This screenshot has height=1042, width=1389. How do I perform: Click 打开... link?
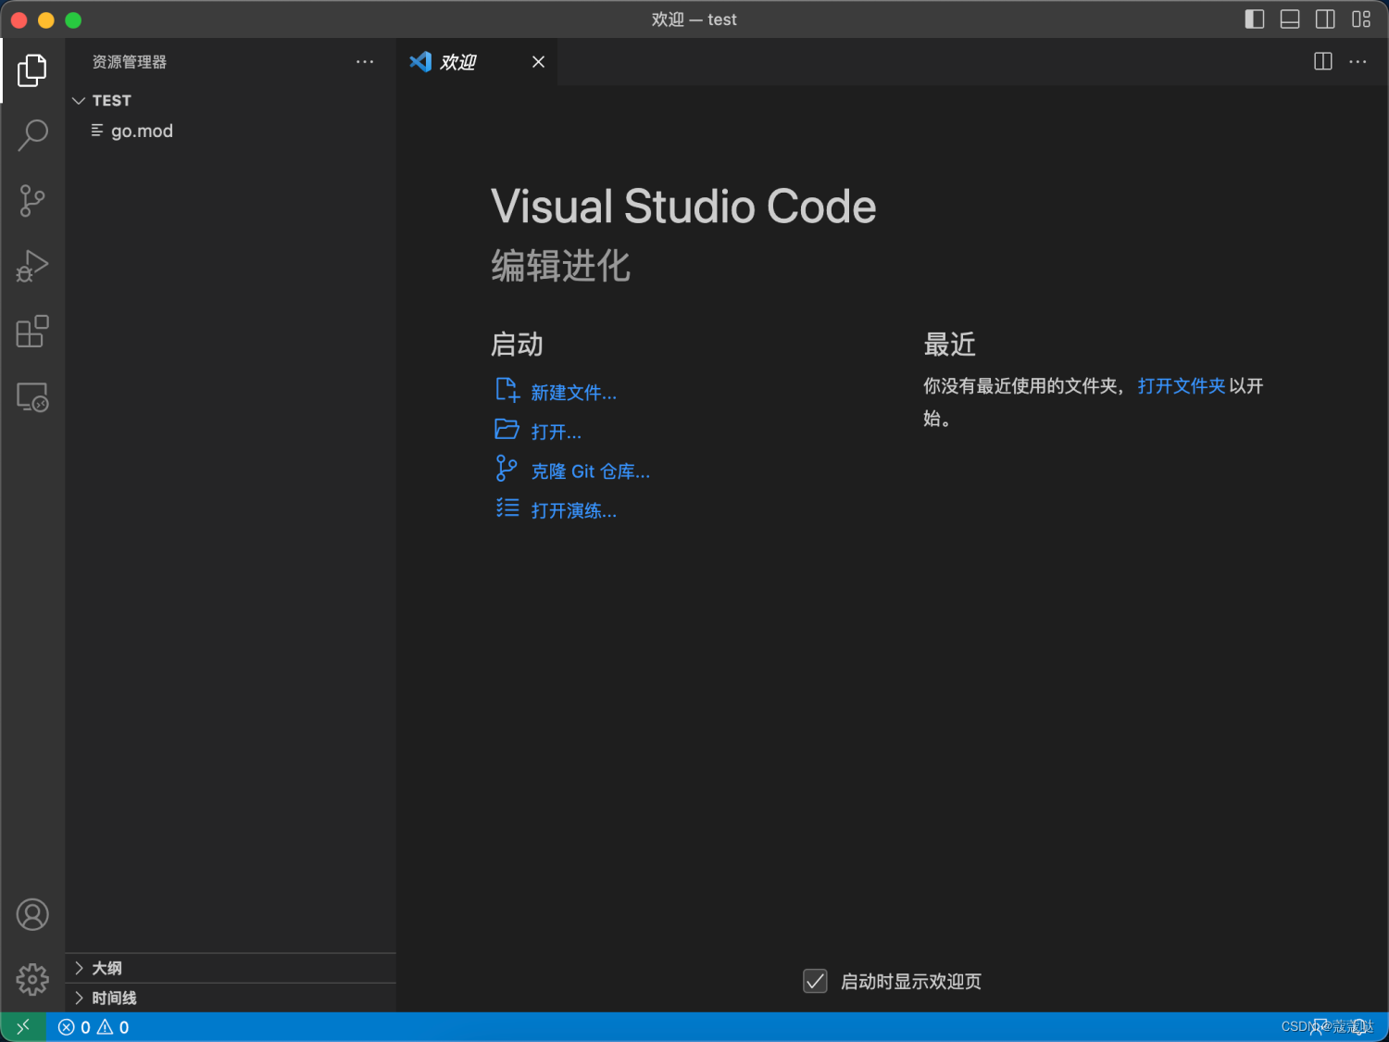[557, 432]
